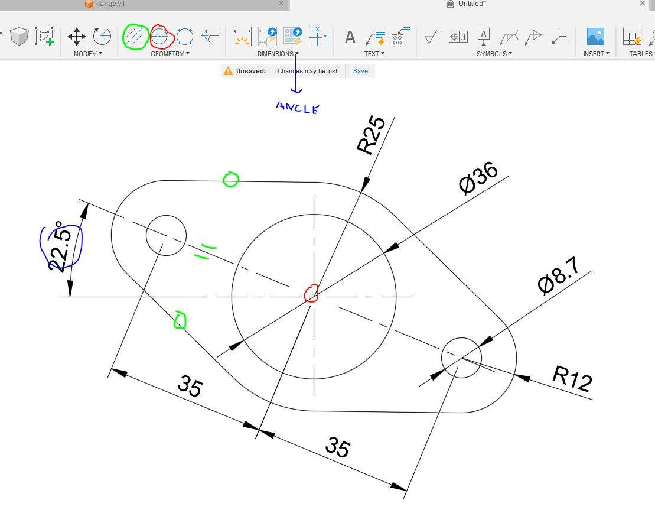Viewport: 655px width, 526px height.
Task: Select the Centerline geometry tool
Action: click(x=136, y=37)
